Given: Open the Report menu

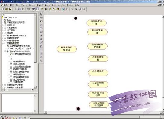Looking at the screenshot, I should tap(40, 5).
